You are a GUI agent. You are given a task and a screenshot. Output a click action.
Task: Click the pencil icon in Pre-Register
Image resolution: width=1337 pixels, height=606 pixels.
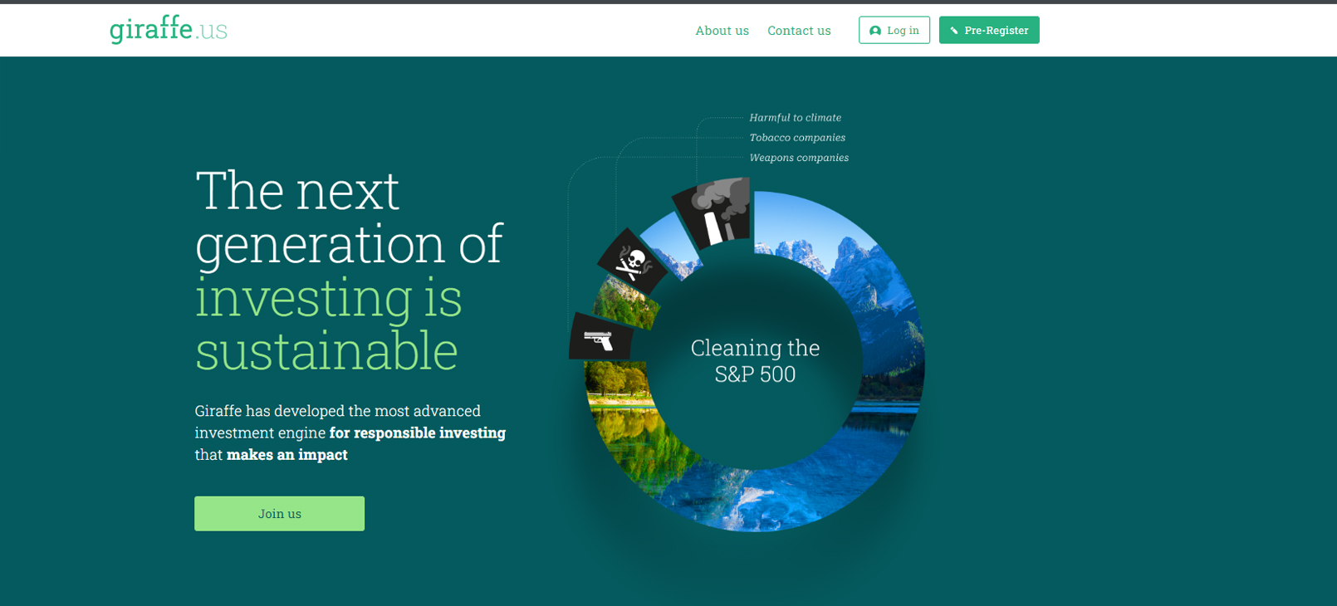pos(954,31)
